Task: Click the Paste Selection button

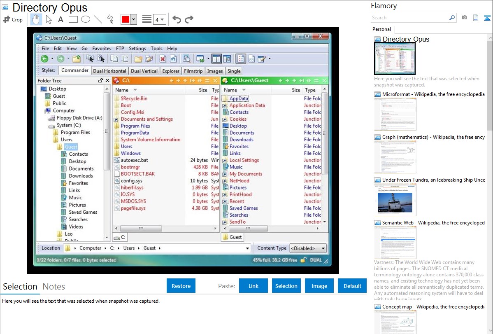Action: click(x=286, y=286)
